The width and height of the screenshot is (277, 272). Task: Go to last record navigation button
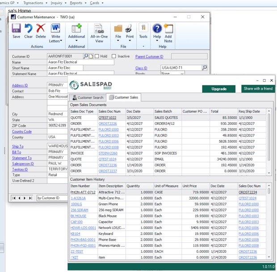pos(30,198)
